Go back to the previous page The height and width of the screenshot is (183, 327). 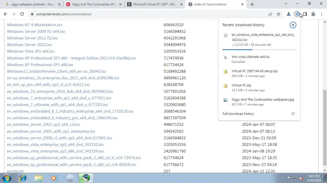[6, 14]
